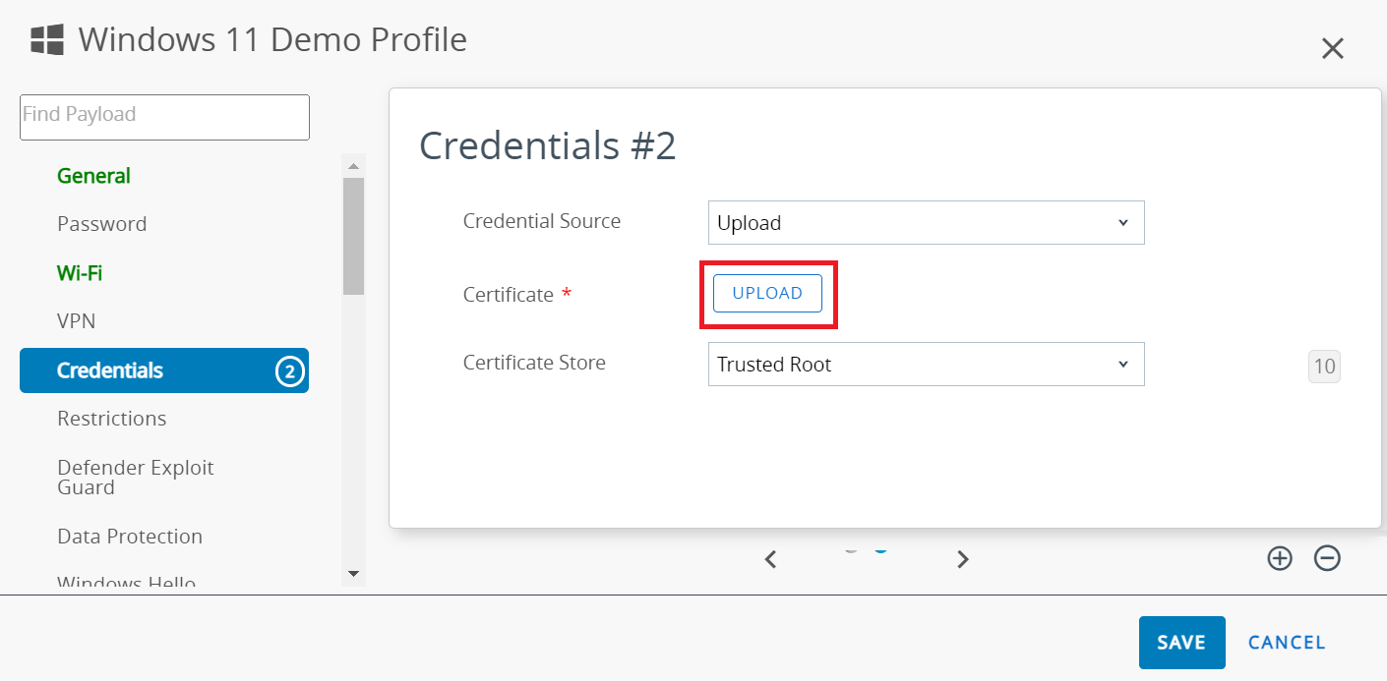Click the payload list scrollbar thumb

[353, 236]
